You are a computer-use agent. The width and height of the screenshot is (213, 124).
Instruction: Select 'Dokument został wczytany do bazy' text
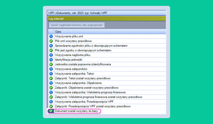coord(76,111)
